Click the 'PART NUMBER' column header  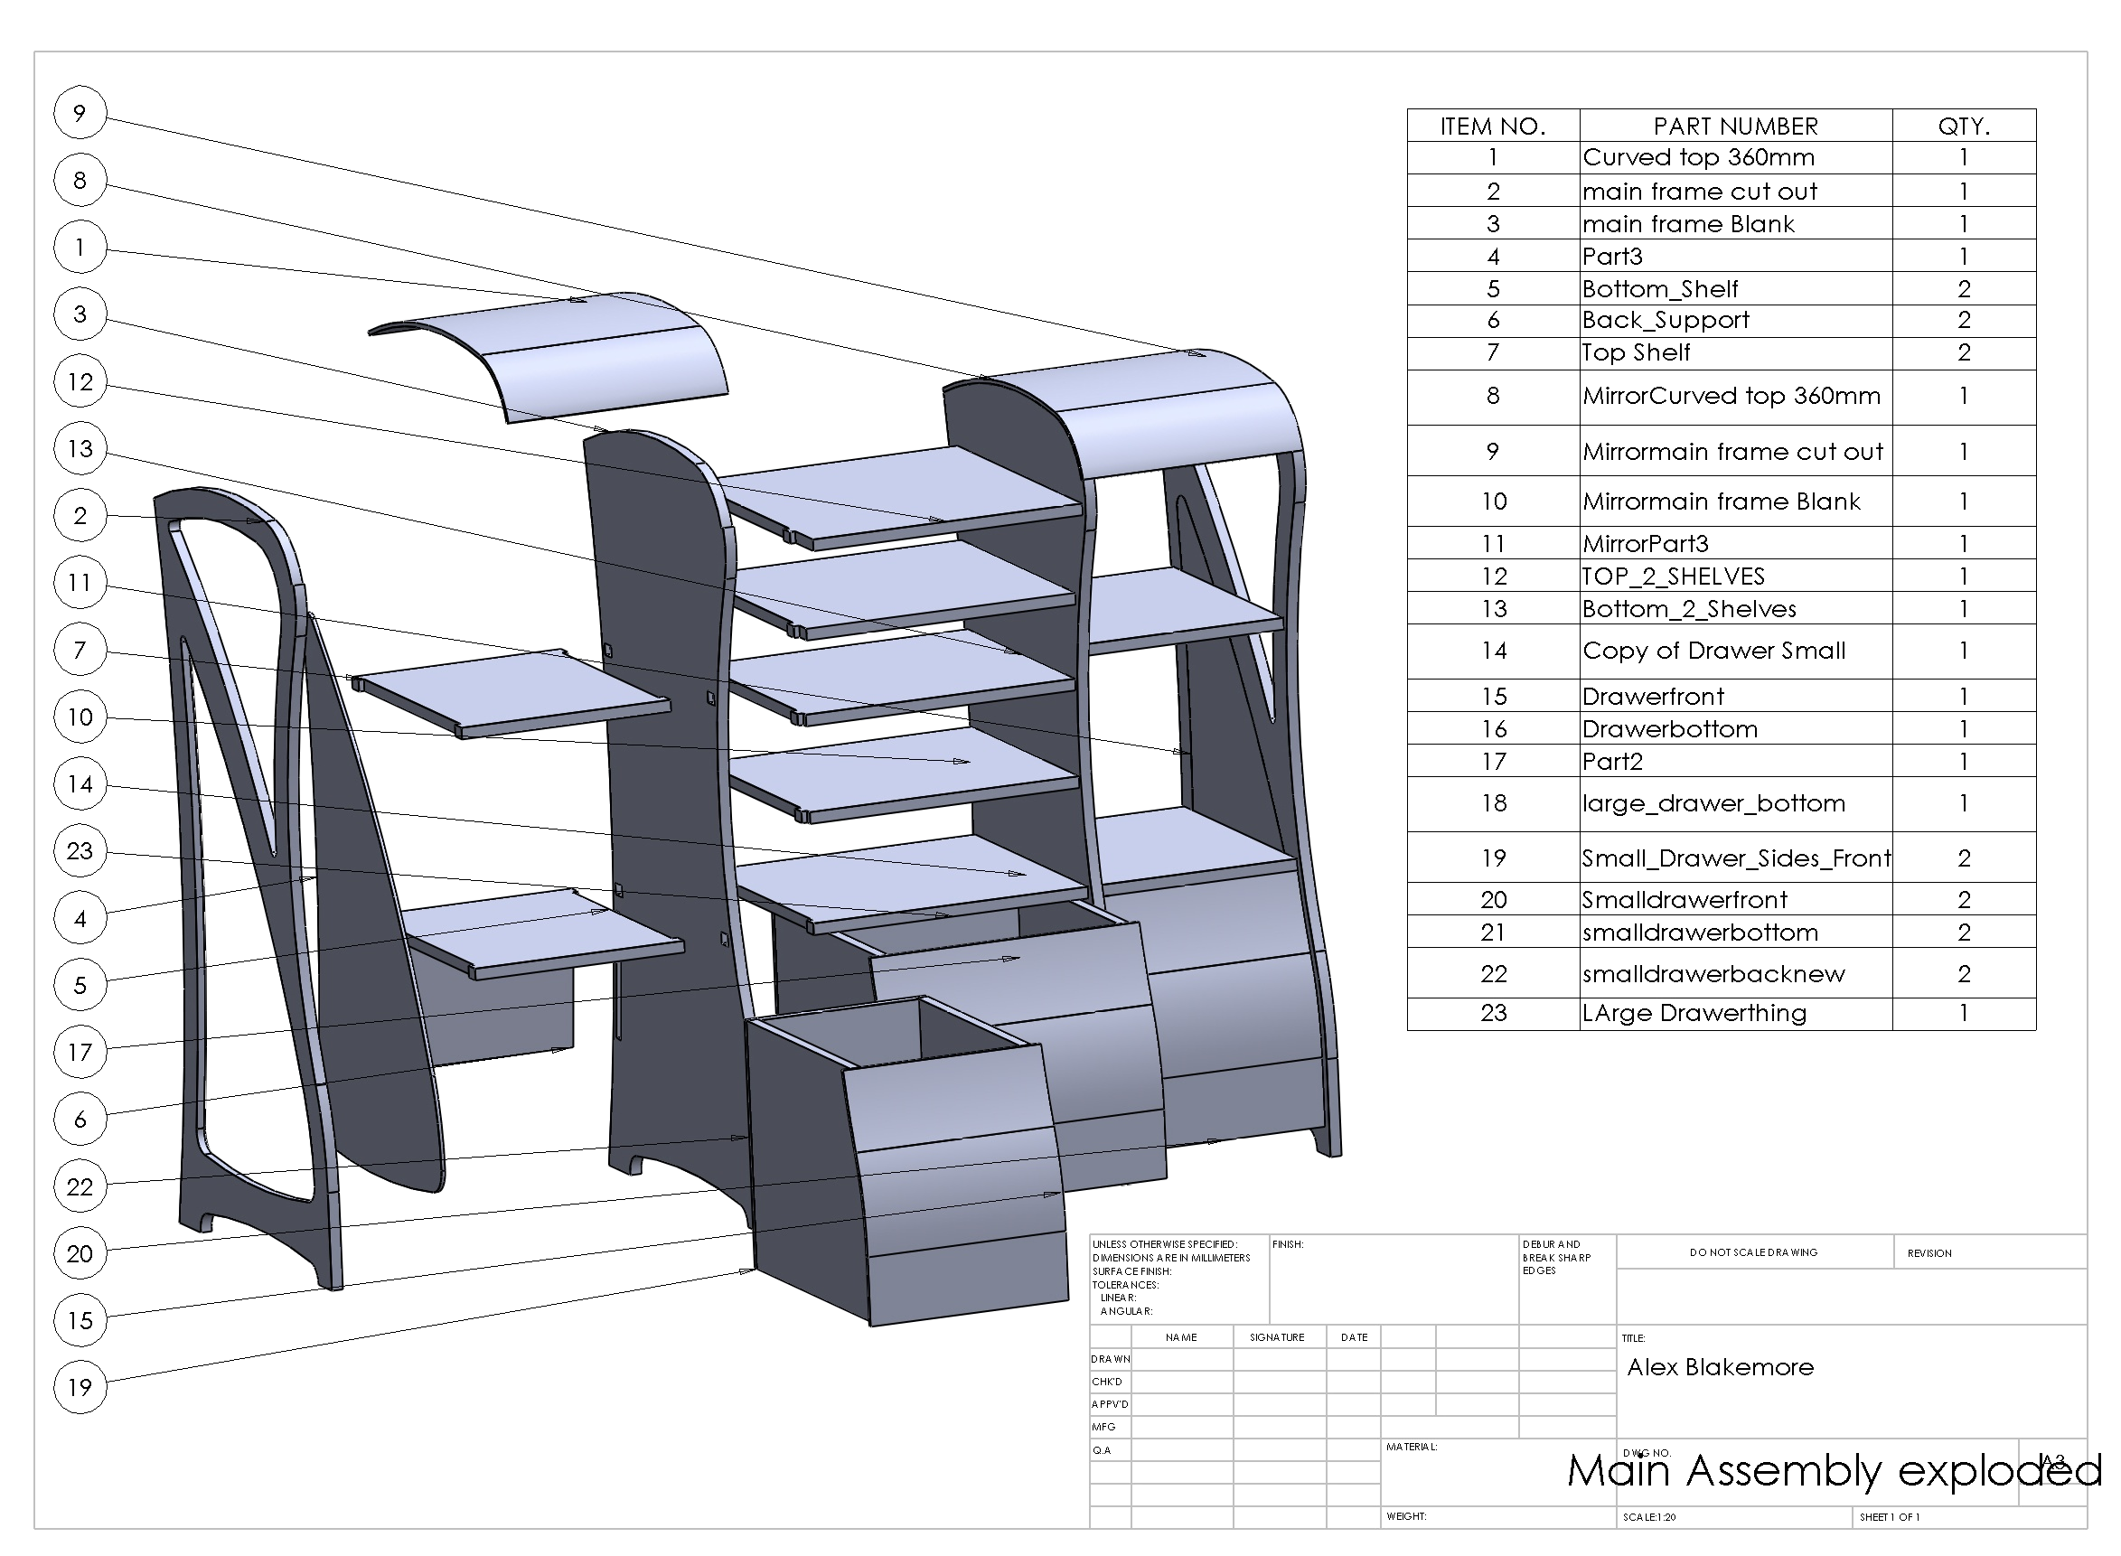click(1735, 127)
